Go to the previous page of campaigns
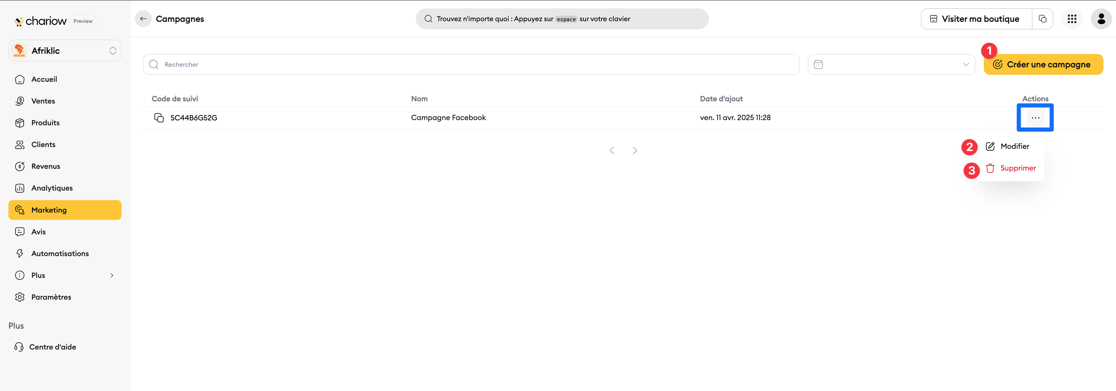The image size is (1116, 391). [612, 151]
